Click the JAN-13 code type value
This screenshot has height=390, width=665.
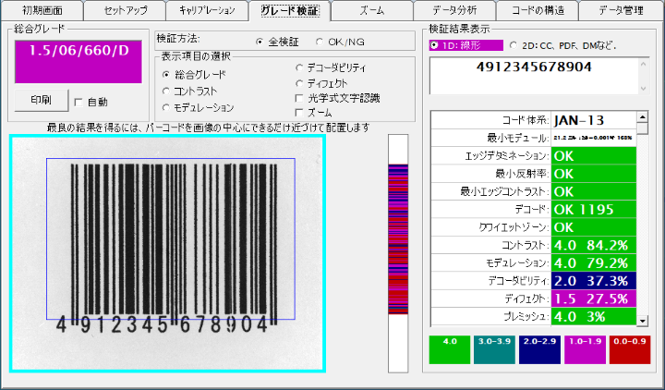coord(594,120)
